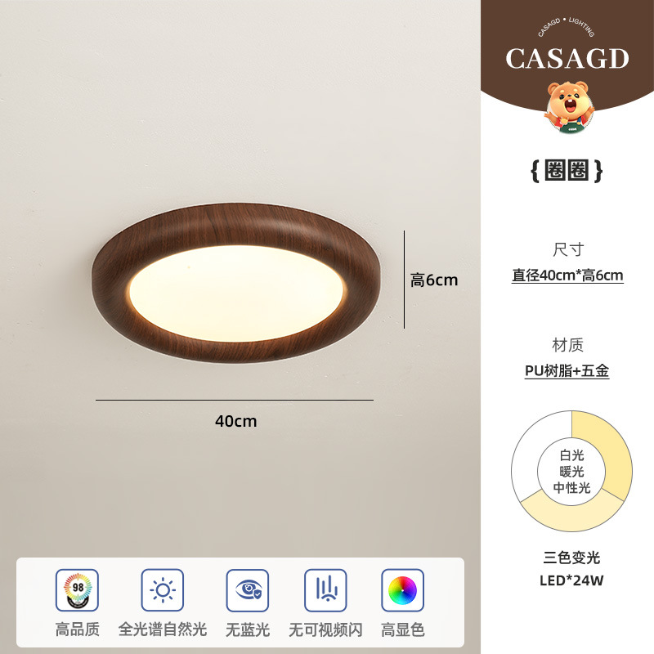Click the CASAGD LIGHTING arc text
Viewport: 654px width, 654px height.
point(566,26)
